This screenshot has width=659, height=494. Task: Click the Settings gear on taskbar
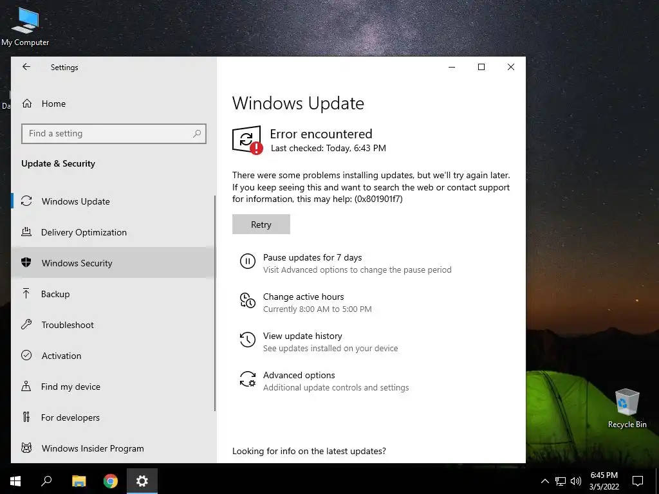[x=142, y=481]
